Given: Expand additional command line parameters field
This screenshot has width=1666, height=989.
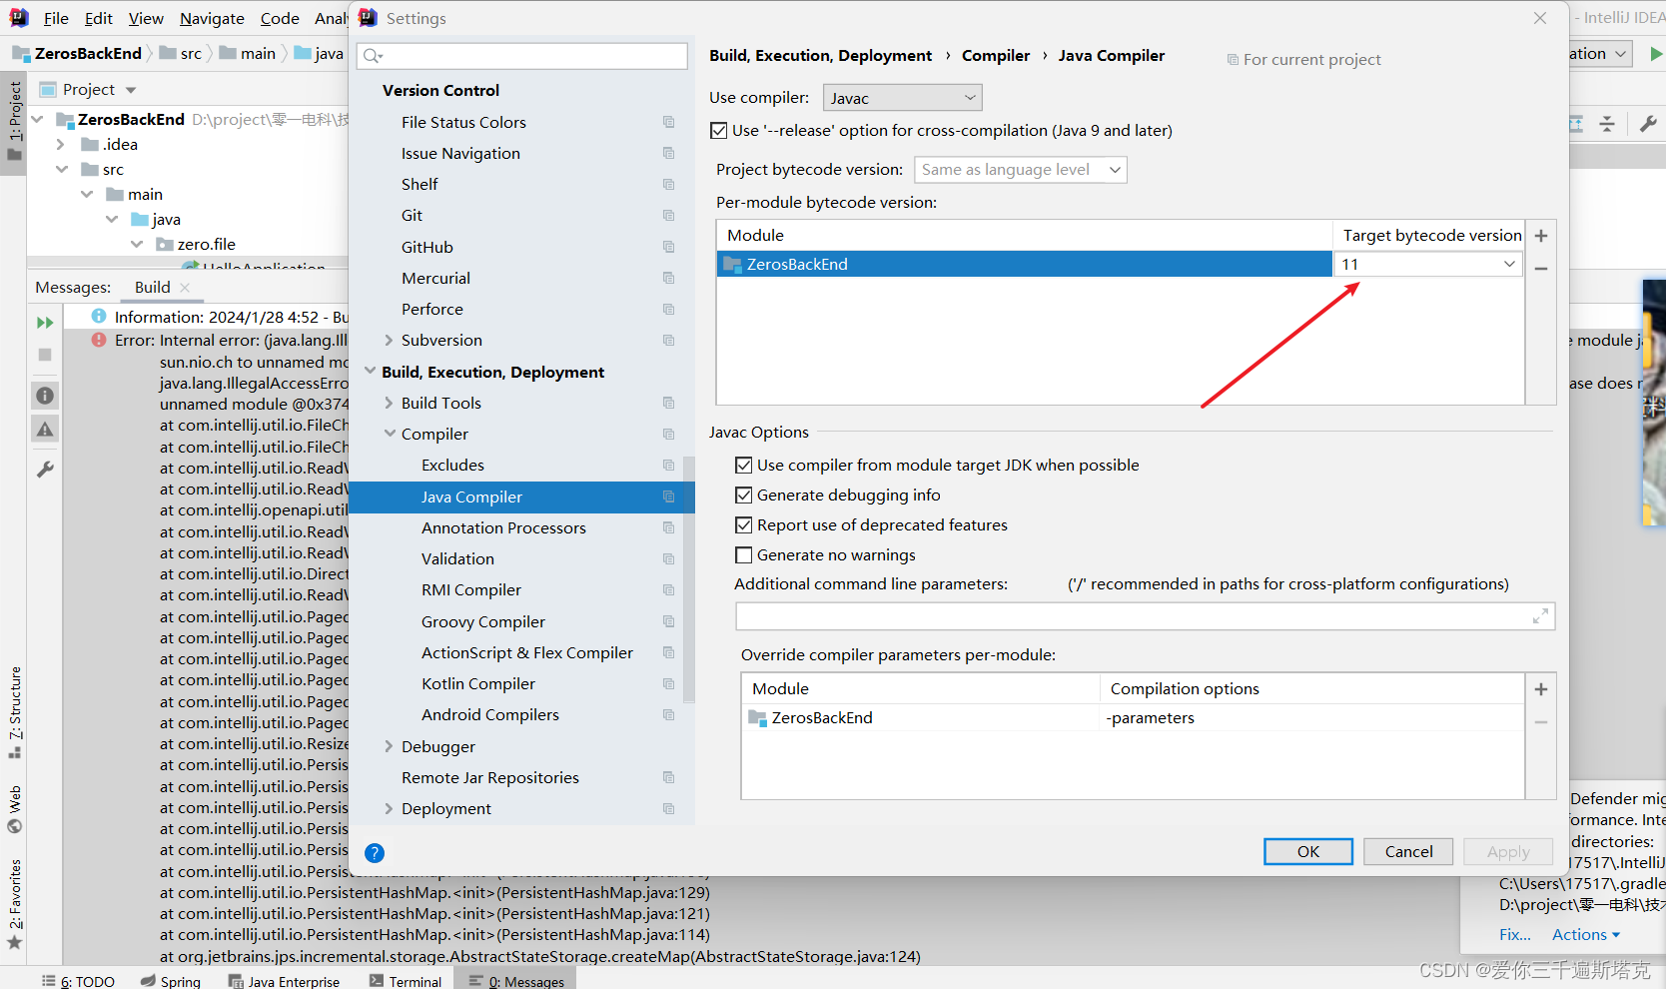Looking at the screenshot, I should coord(1539,615).
